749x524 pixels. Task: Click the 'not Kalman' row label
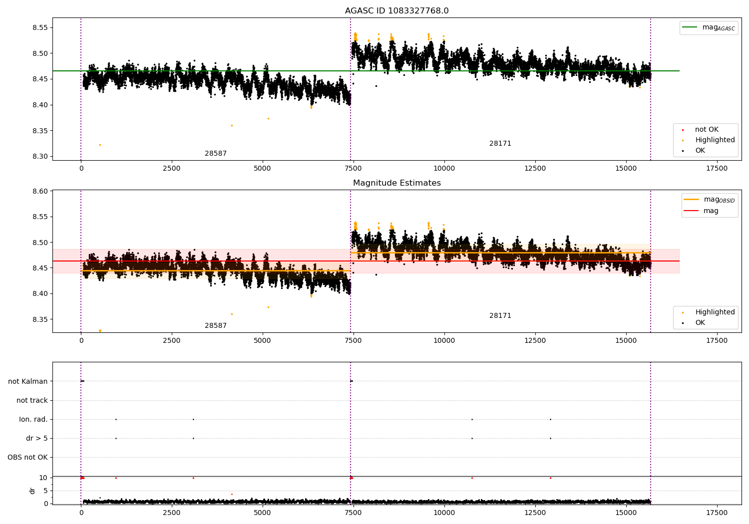28,382
